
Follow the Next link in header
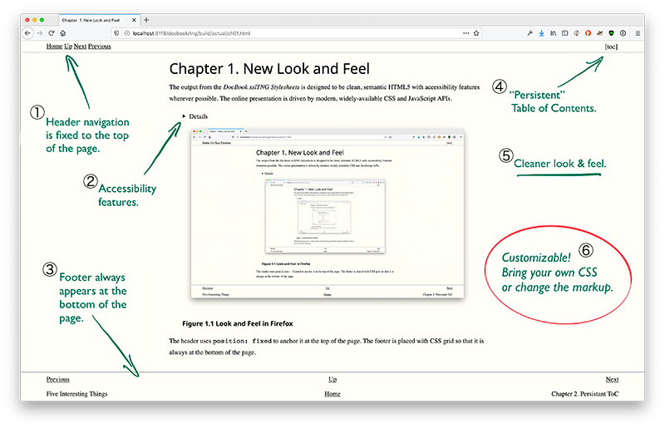click(x=80, y=47)
